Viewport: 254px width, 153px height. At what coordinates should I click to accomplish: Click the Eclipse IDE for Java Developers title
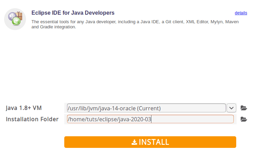click(73, 13)
